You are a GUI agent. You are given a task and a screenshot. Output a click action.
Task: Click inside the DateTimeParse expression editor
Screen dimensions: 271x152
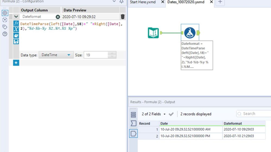click(72, 35)
